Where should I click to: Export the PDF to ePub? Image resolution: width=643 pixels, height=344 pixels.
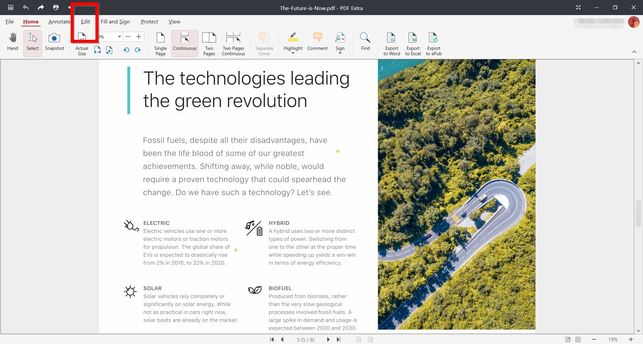[433, 44]
